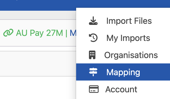Select the empty row below AU Pay

38,64
